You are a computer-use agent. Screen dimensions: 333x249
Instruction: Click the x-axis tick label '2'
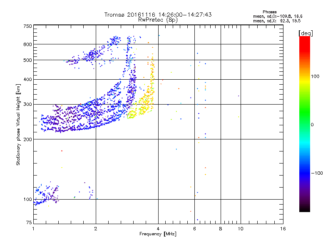(96, 229)
